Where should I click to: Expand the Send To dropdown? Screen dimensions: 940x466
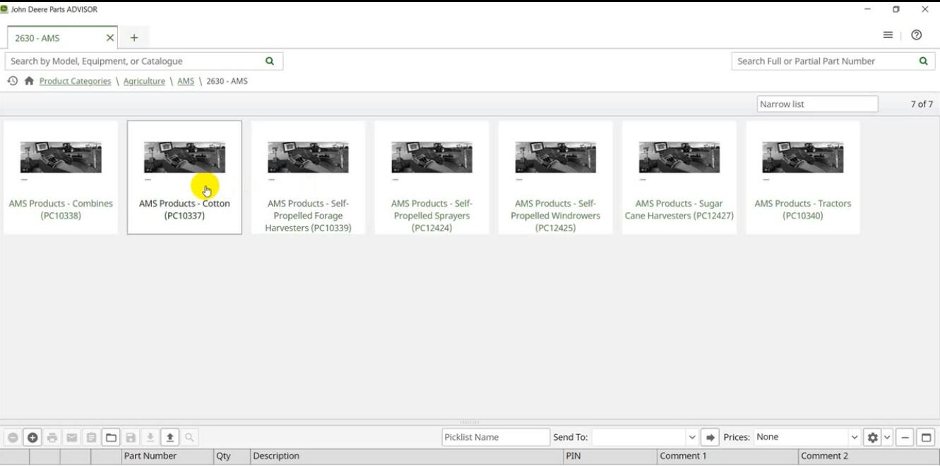click(x=692, y=438)
